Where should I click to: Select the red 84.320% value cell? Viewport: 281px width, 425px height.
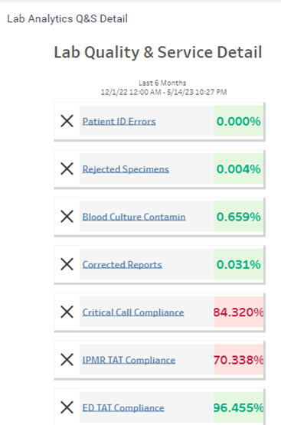(x=238, y=312)
